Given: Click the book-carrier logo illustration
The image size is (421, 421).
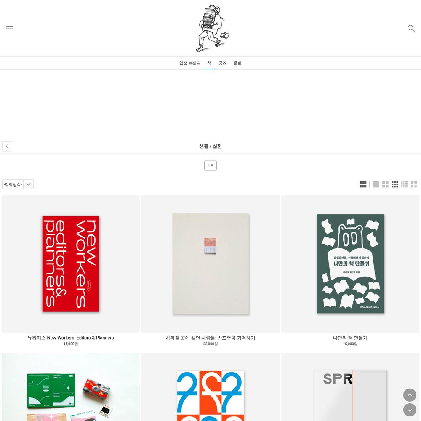Looking at the screenshot, I should pos(212,28).
